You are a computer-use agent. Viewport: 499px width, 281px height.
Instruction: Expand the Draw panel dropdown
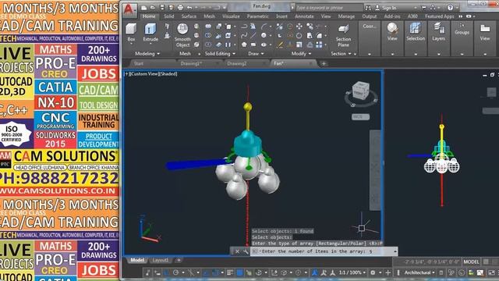pos(257,54)
